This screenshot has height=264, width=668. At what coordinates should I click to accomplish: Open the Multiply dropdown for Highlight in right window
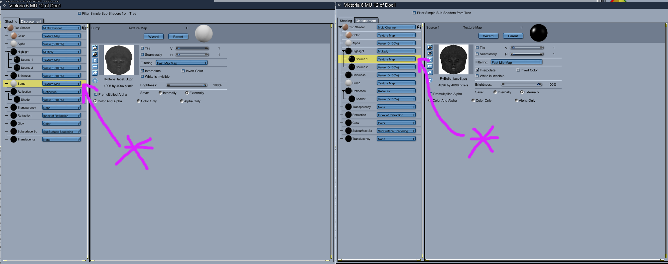[396, 51]
